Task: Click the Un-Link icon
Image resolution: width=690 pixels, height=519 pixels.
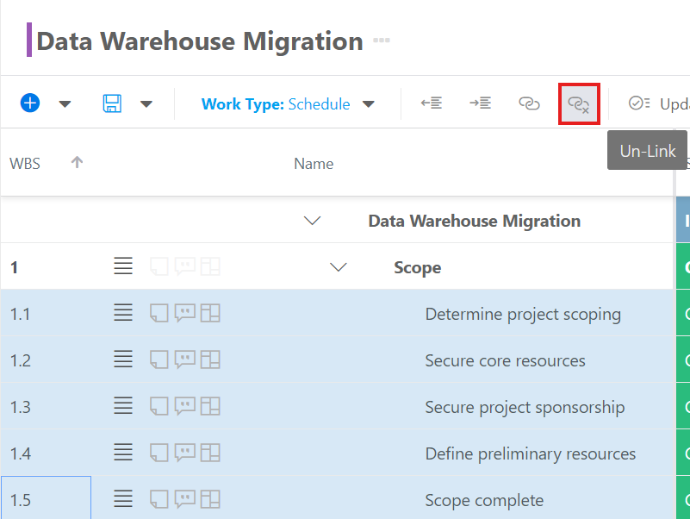Action: pyautogui.click(x=579, y=104)
